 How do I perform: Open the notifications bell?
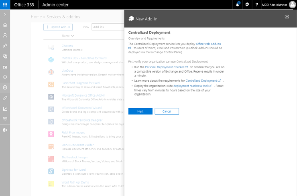238,4
